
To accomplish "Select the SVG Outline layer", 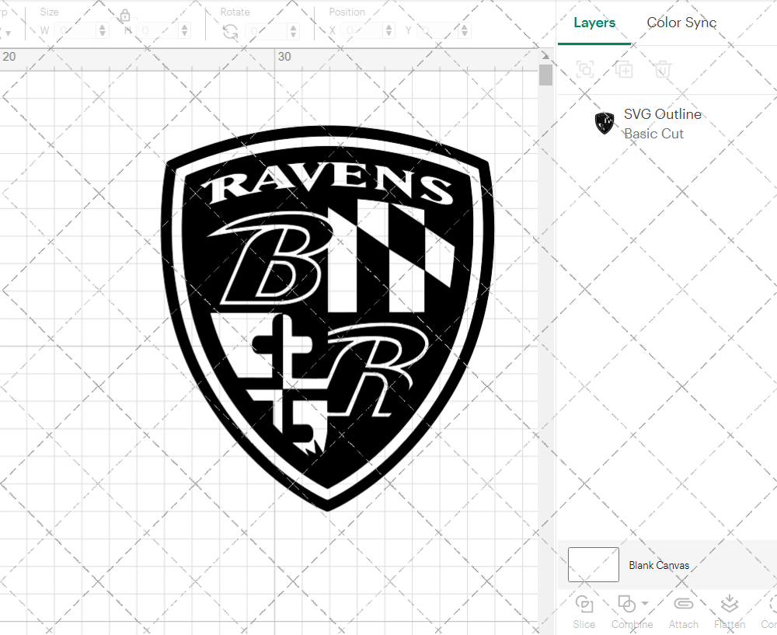I will [662, 123].
